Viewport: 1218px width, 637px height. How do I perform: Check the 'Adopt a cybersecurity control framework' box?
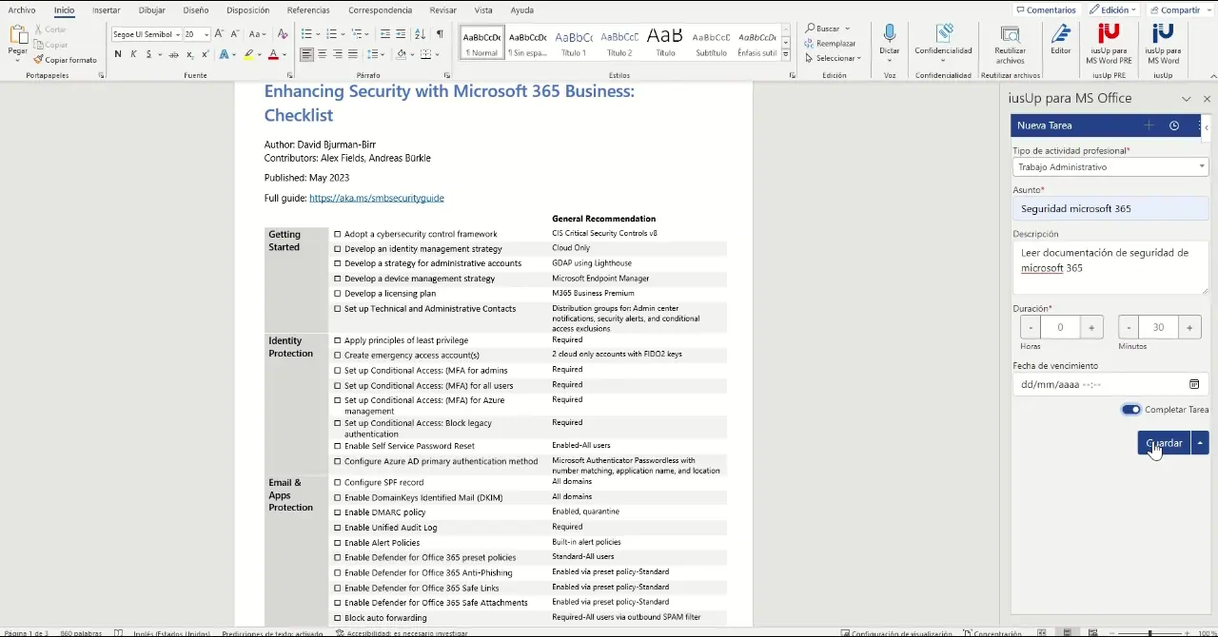pos(337,234)
